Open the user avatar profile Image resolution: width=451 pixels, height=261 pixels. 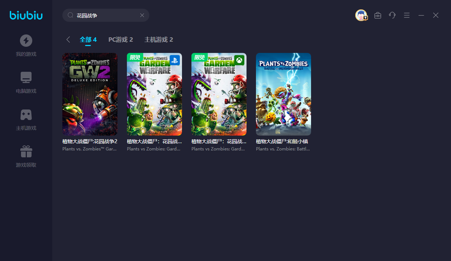361,15
